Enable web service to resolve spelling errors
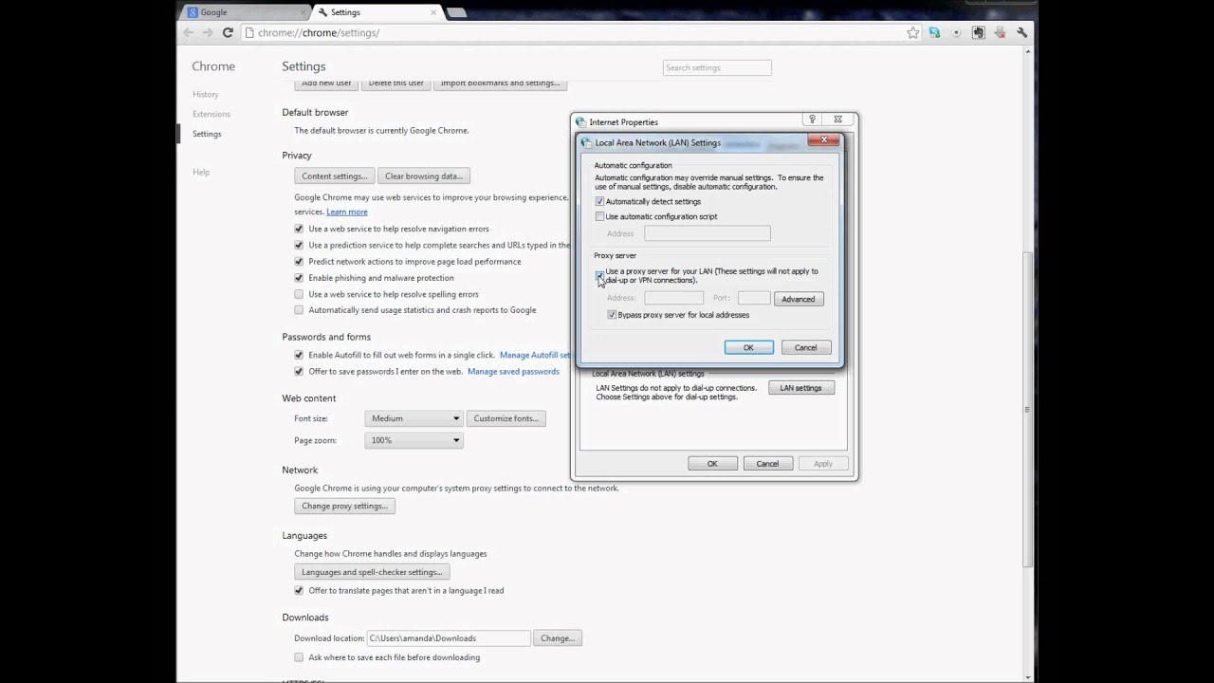 [299, 294]
